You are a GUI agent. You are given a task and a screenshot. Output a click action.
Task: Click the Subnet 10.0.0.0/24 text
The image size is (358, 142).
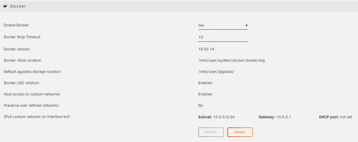coord(217,117)
